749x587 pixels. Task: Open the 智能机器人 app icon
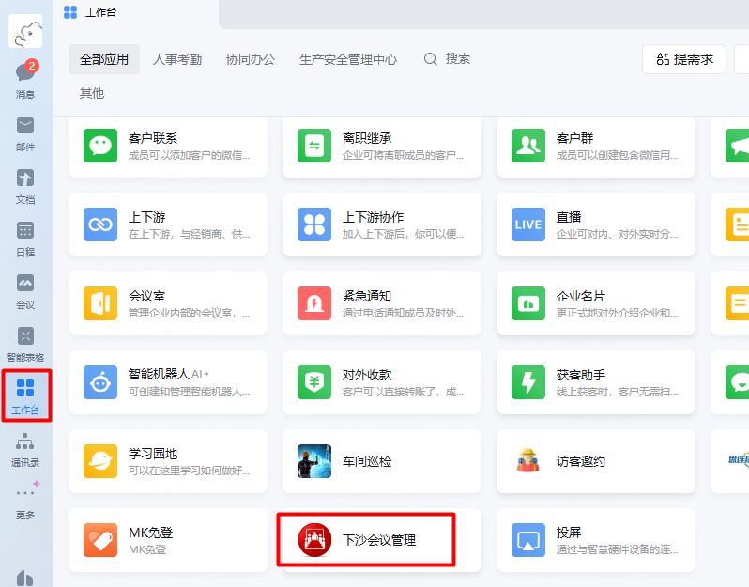(x=100, y=382)
